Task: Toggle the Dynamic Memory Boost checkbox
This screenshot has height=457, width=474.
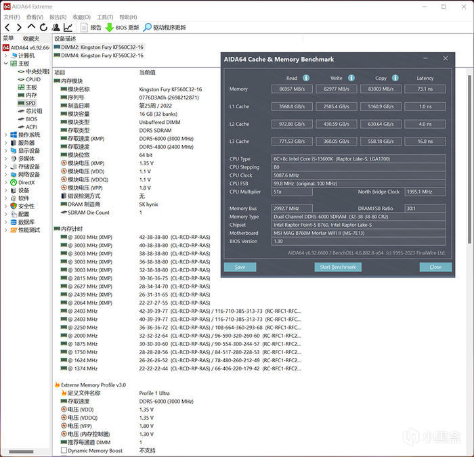Action: coord(64,450)
